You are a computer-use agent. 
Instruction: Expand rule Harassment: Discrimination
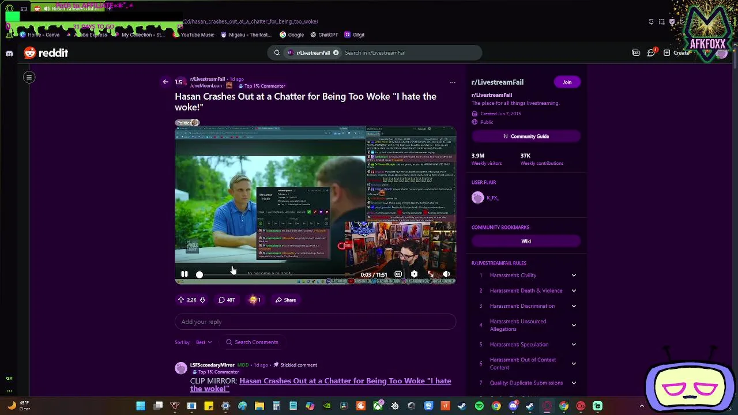click(526, 306)
